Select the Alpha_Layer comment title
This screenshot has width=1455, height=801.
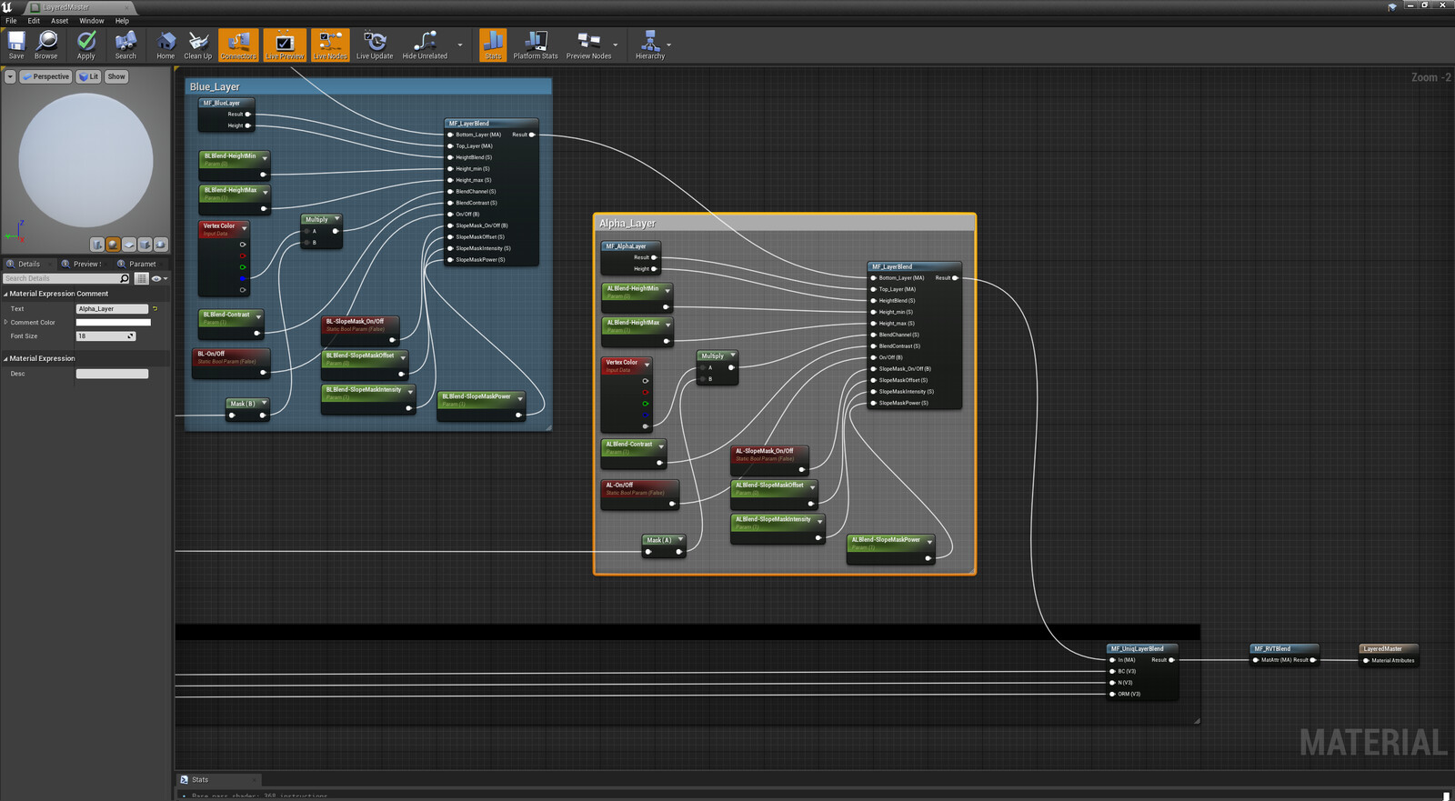pos(627,223)
